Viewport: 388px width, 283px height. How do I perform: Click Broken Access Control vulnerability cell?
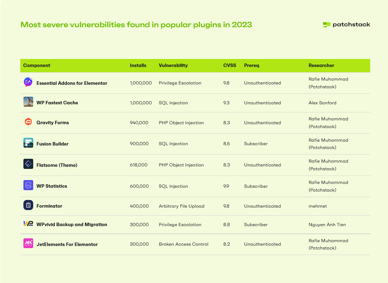click(x=184, y=244)
